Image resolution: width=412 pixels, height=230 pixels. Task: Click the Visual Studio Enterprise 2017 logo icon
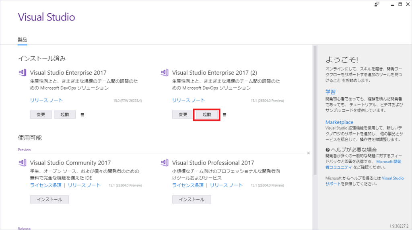coord(23,72)
